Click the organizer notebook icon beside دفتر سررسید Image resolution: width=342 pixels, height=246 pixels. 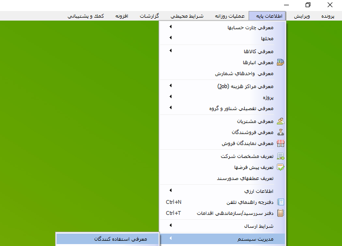(281, 213)
